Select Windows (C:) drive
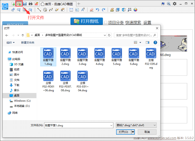The width and height of the screenshot is (195, 141). 20,101
